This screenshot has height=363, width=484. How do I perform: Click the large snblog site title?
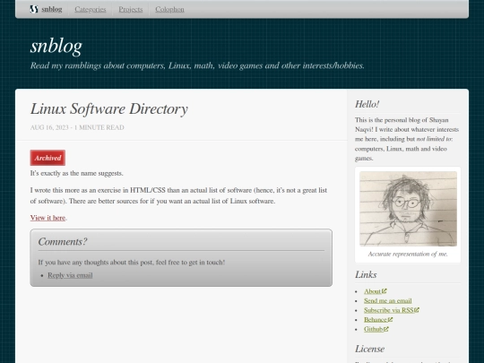(x=56, y=47)
